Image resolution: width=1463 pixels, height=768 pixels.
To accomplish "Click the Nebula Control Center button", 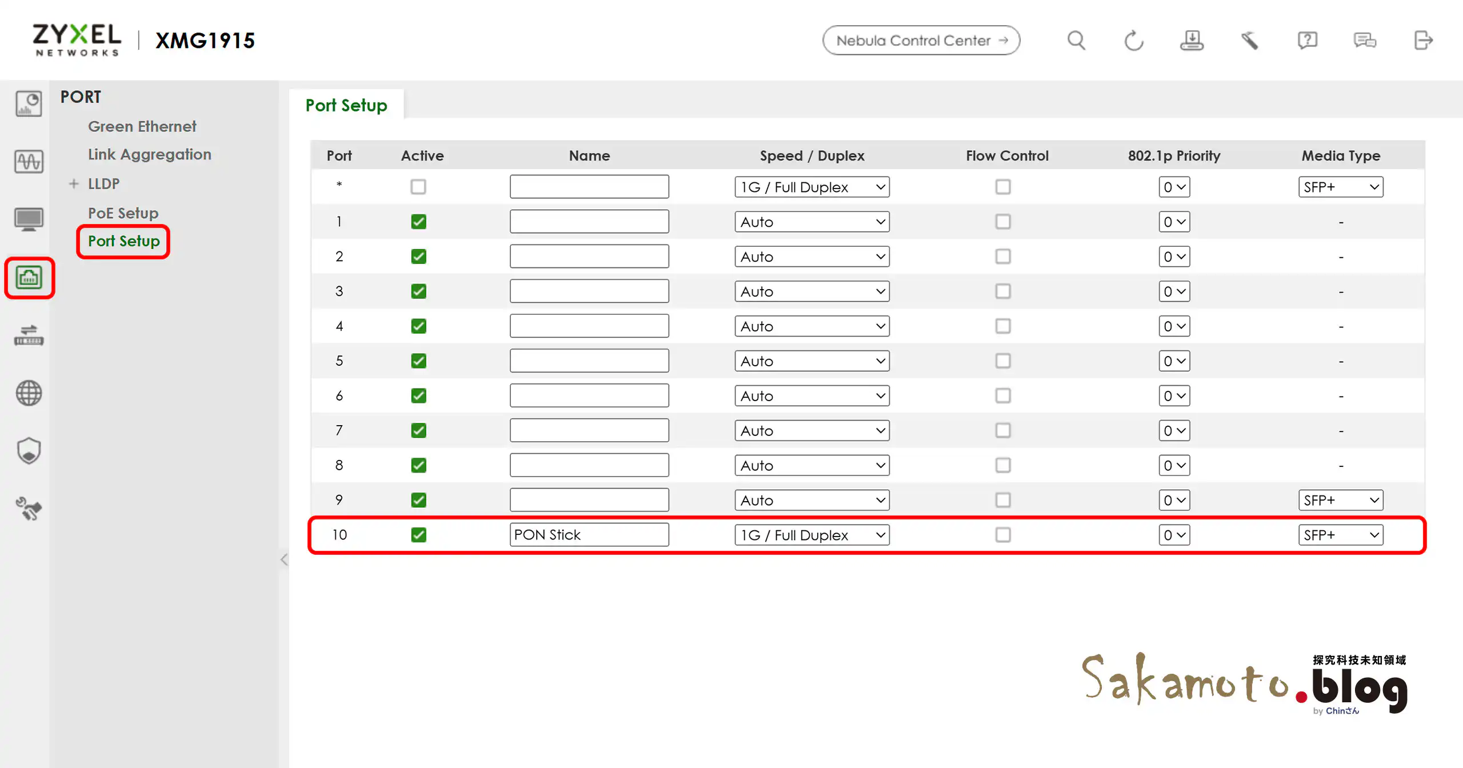I will pos(921,41).
